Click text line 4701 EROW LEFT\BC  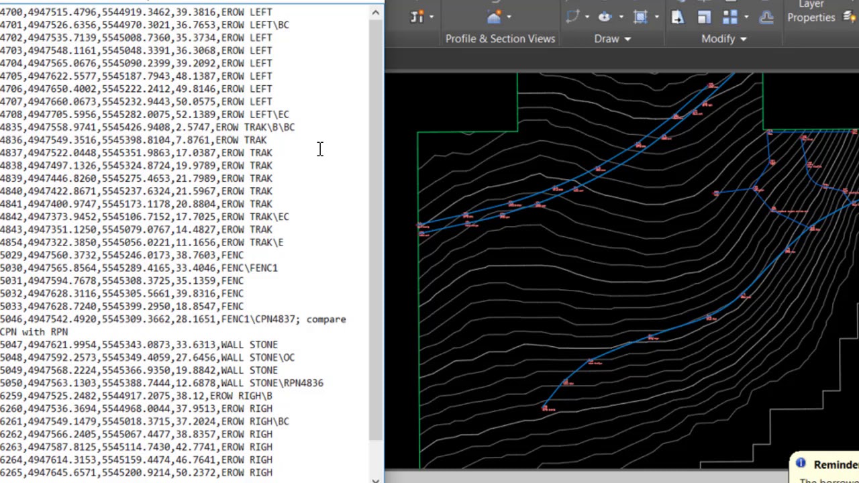(x=144, y=25)
